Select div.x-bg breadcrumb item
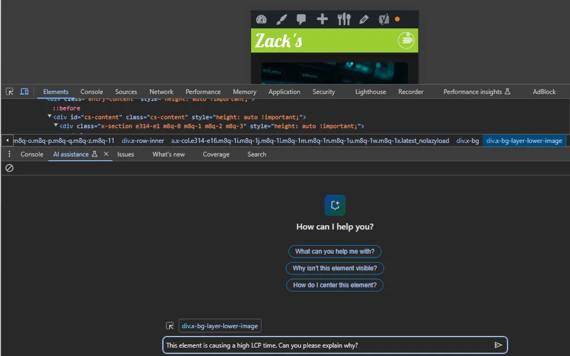The image size is (570, 356). tap(468, 141)
